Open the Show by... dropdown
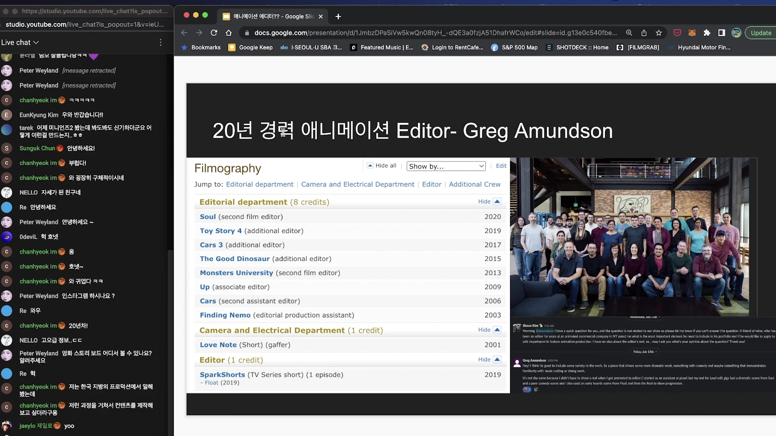Screen dimensions: 776x436 pos(446,166)
